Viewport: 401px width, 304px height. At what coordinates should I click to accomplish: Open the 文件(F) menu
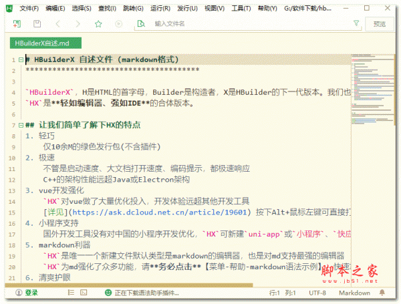[29, 9]
